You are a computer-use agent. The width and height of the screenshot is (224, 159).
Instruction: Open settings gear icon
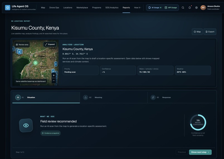coord(196,8)
